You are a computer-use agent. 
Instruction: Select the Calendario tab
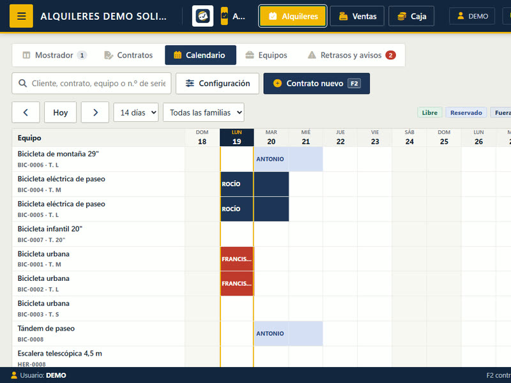click(201, 55)
